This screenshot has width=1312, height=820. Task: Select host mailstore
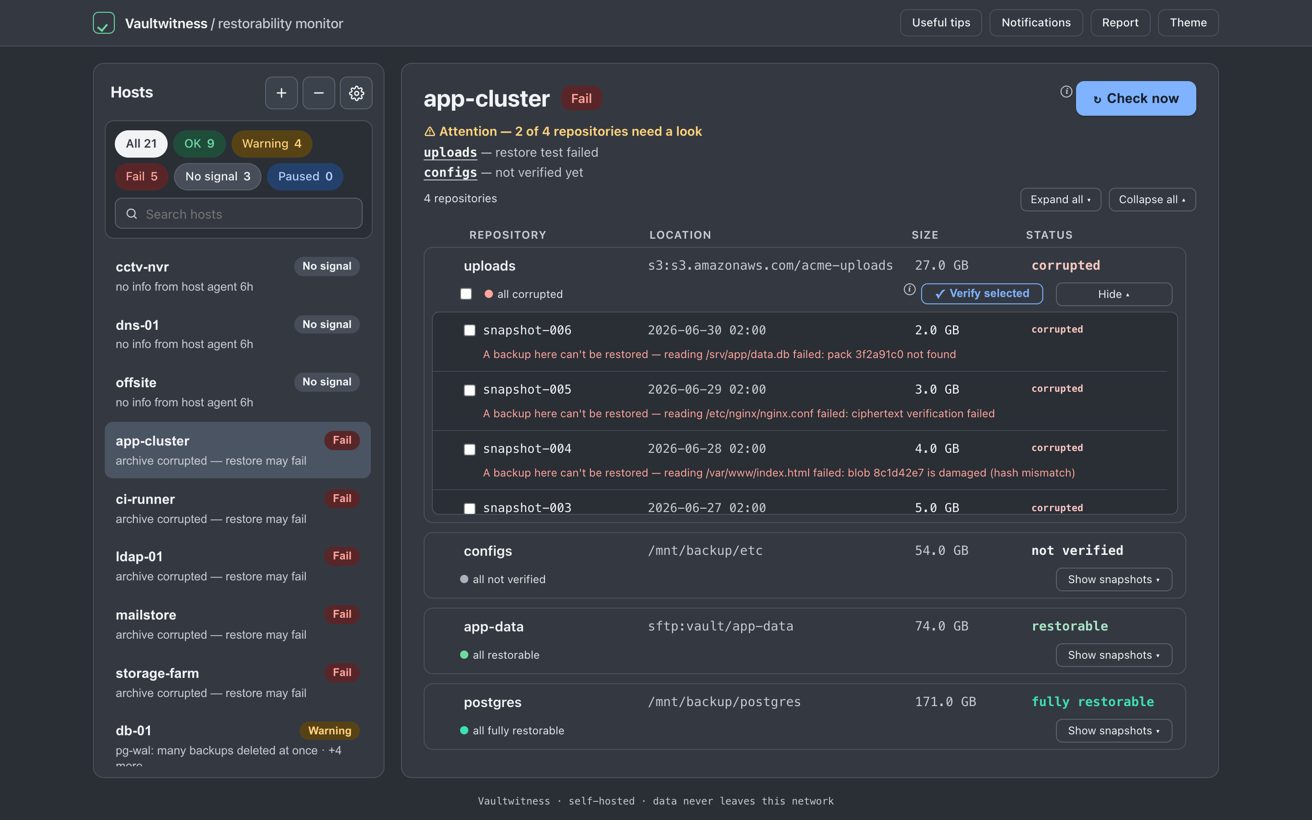point(237,624)
